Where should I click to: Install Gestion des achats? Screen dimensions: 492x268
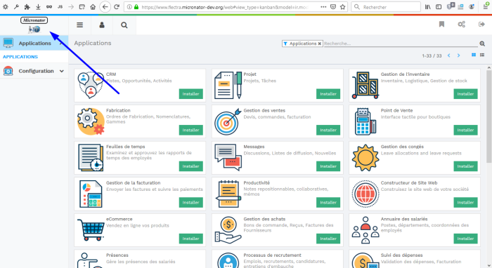[x=328, y=239]
